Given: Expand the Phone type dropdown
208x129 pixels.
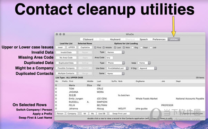Looking at the screenshot, I should click(116, 63).
